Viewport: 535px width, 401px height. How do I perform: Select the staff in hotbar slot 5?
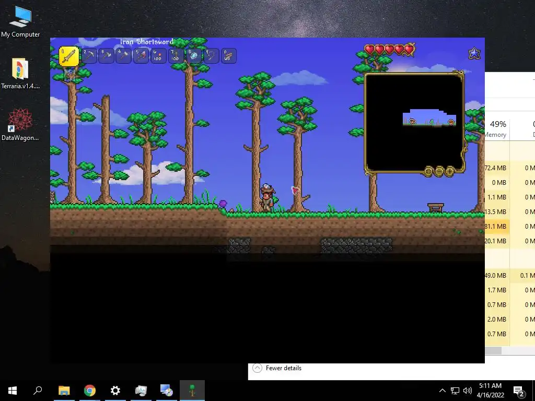pyautogui.click(x=141, y=56)
